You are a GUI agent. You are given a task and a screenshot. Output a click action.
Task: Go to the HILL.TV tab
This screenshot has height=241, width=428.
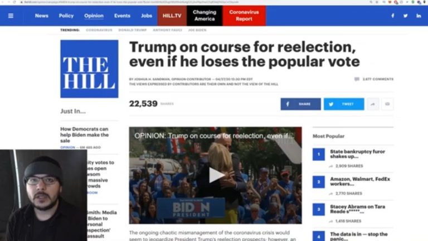click(x=172, y=16)
